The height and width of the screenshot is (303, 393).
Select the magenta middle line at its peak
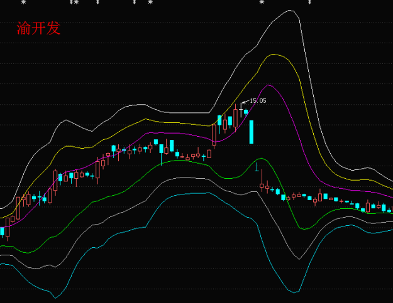[x=269, y=85]
